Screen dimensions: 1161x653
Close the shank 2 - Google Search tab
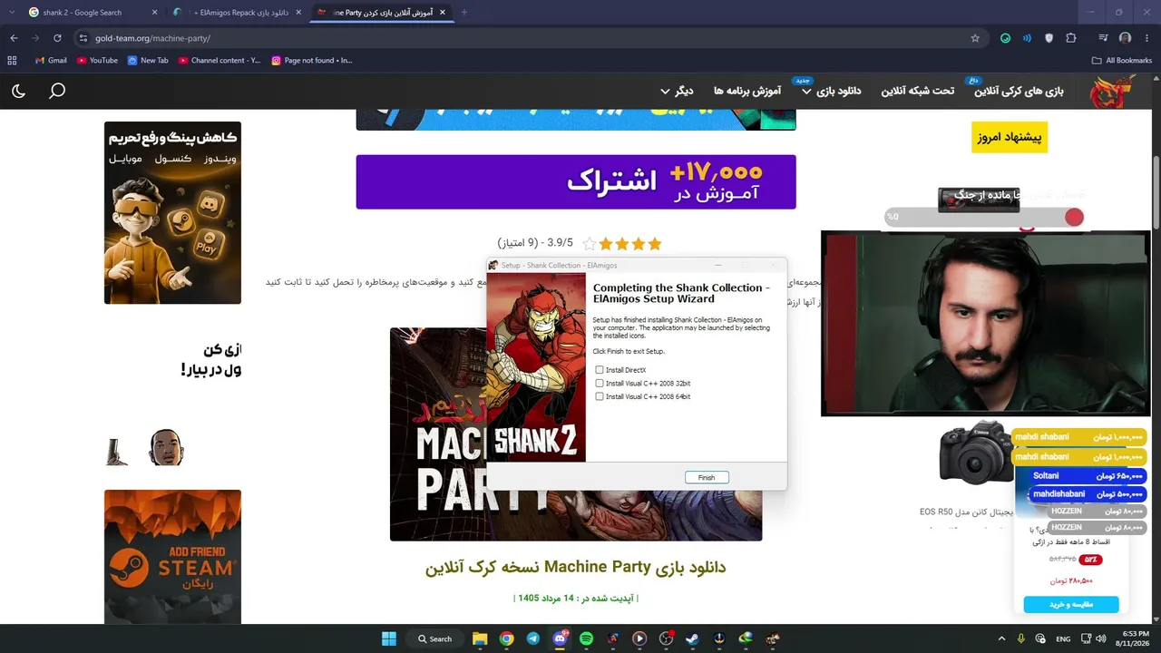(x=154, y=13)
